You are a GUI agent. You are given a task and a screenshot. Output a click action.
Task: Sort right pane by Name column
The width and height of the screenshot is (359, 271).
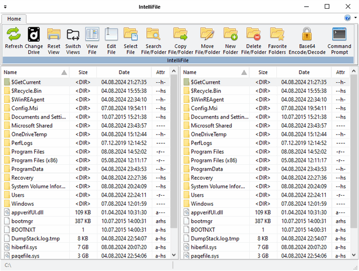215,72
